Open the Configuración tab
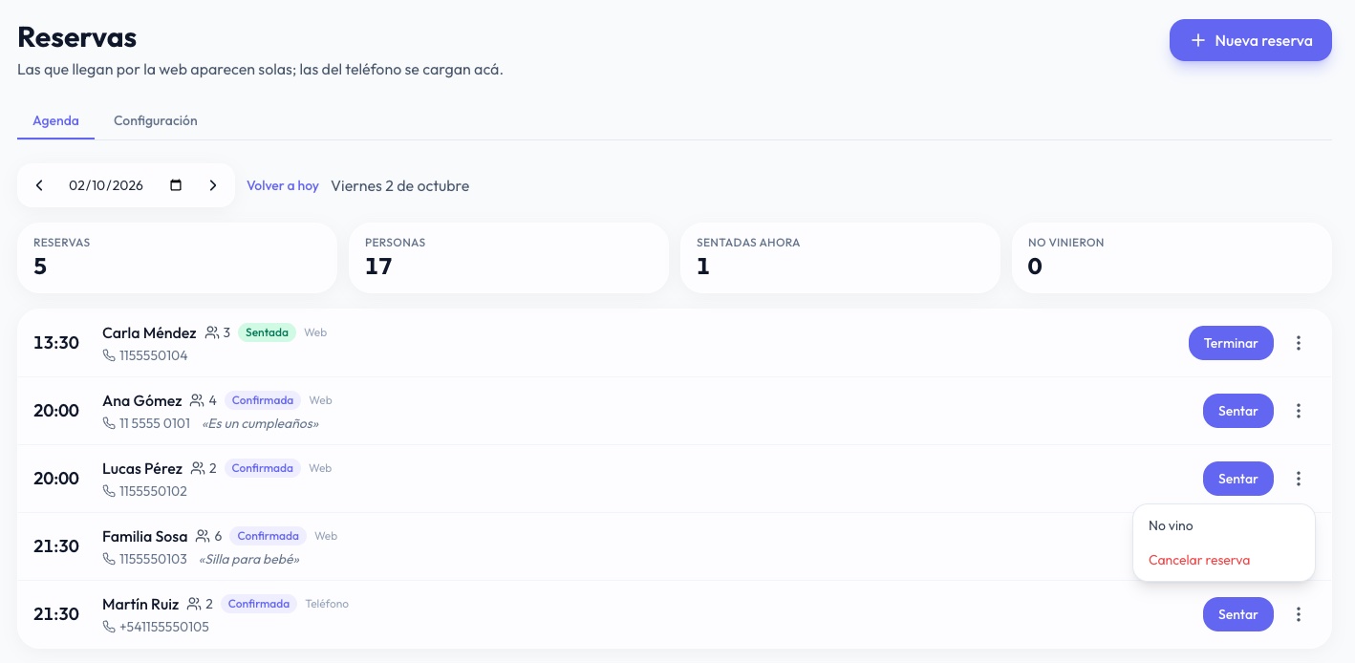The image size is (1355, 663). point(156,121)
